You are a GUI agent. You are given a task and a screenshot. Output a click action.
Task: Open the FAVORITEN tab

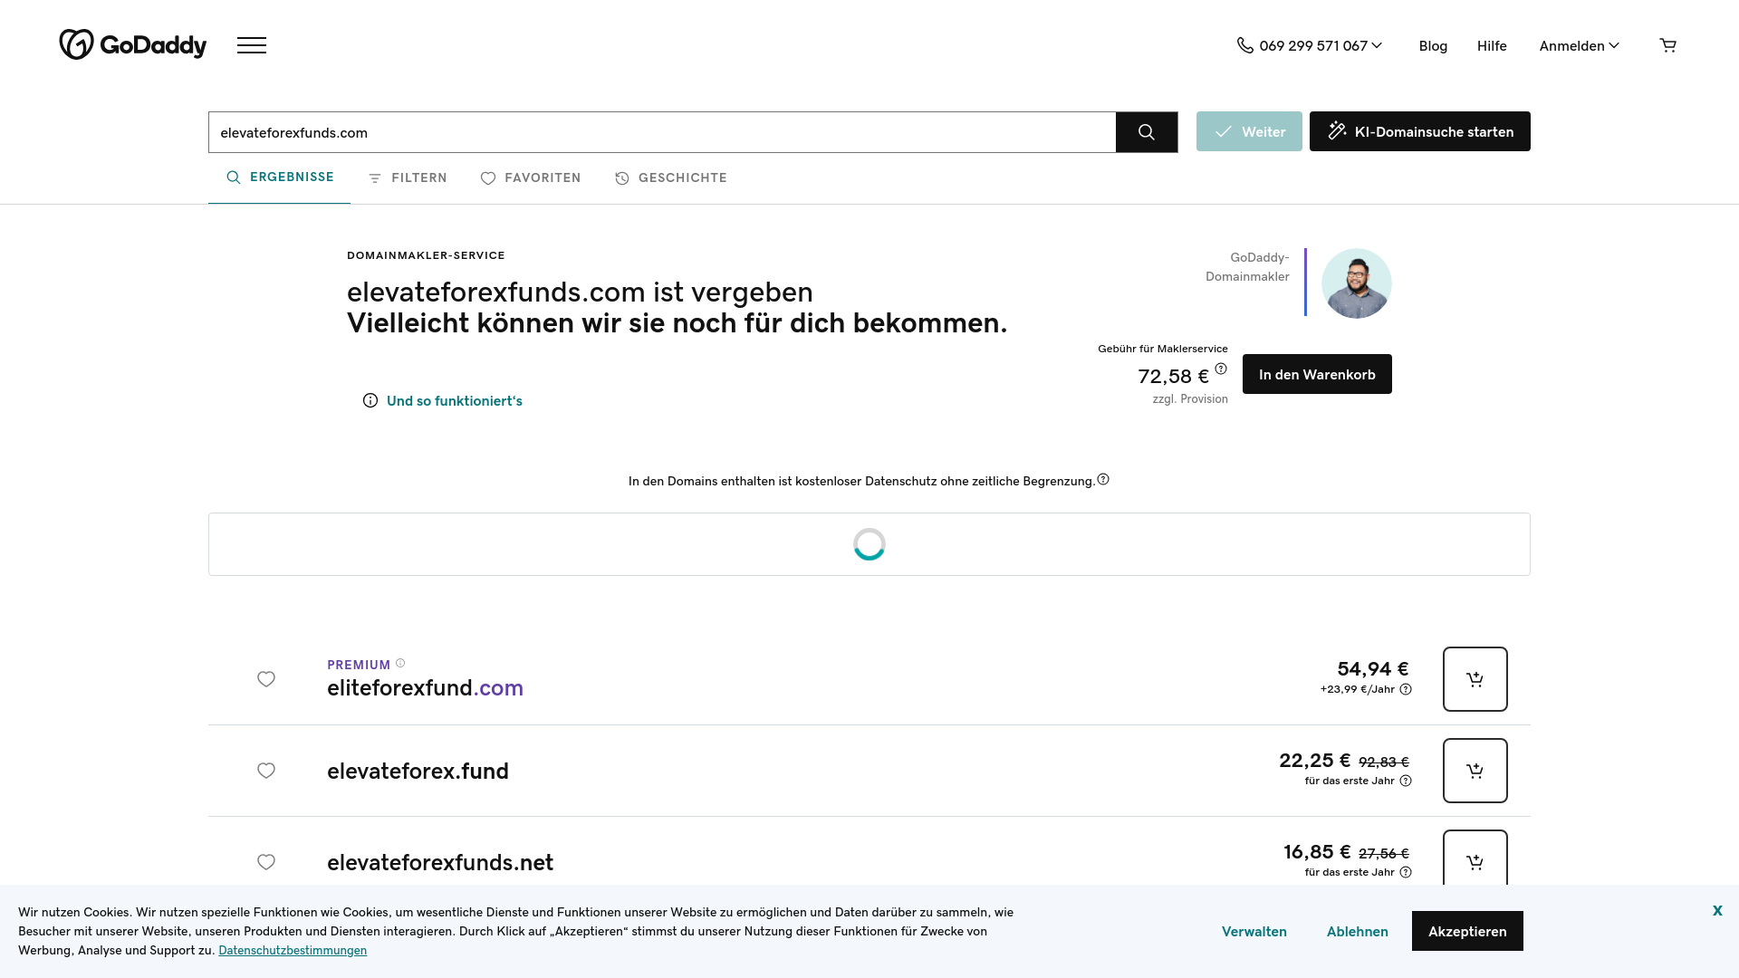[531, 177]
